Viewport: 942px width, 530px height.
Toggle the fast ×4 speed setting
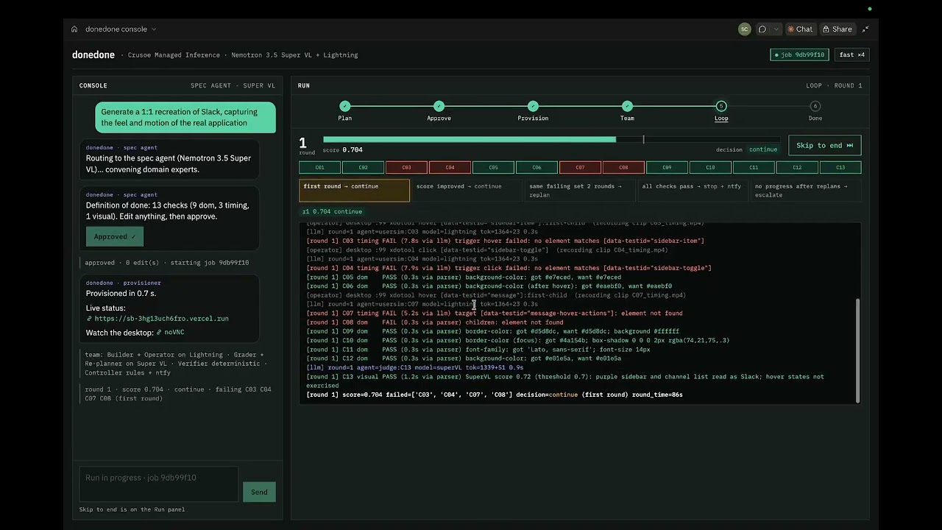(x=852, y=54)
